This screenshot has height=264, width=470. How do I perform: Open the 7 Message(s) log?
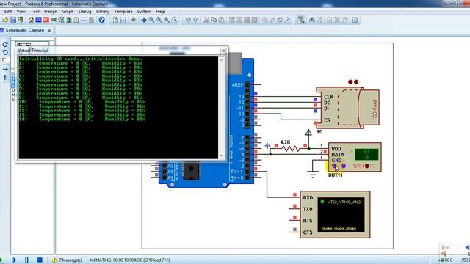click(x=68, y=260)
